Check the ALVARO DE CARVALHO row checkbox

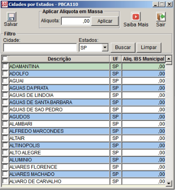[x=5, y=181]
